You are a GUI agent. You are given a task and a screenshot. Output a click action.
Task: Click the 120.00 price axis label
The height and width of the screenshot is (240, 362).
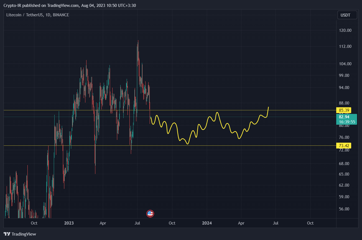pyautogui.click(x=345, y=30)
